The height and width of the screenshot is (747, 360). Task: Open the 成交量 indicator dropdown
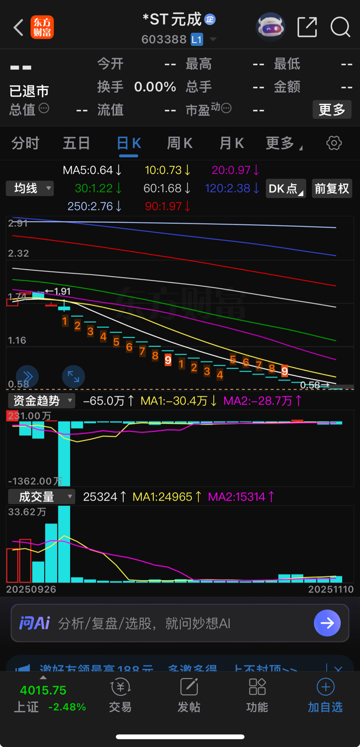click(42, 497)
